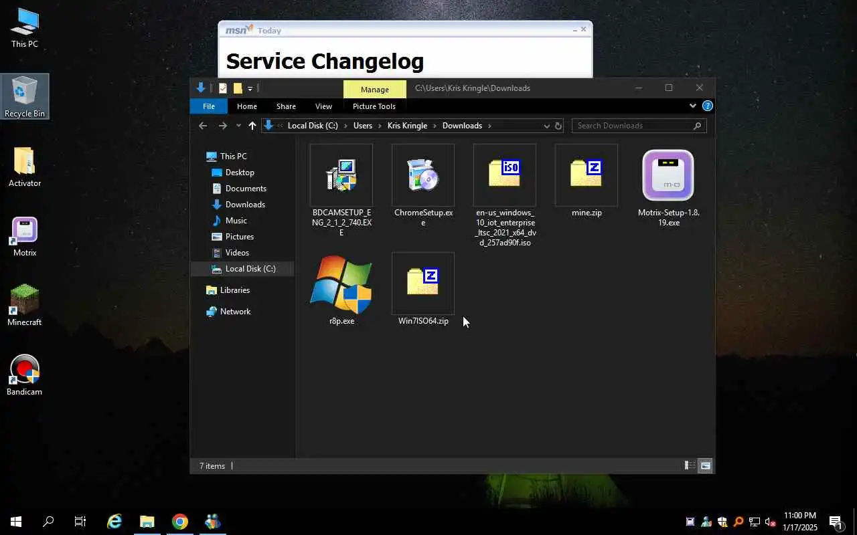Expand the chevron after Downloads breadcrumb
The width and height of the screenshot is (857, 535).
(489, 126)
